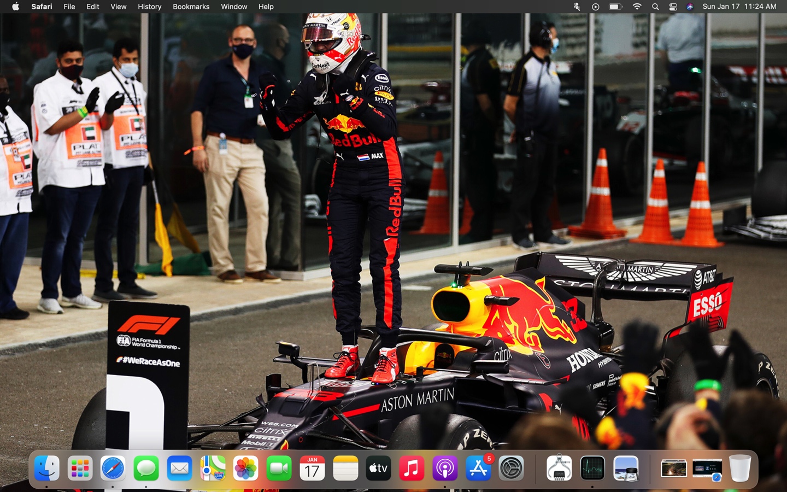This screenshot has height=492, width=787.
Task: Show battery status in the menu bar
Action: coord(615,7)
